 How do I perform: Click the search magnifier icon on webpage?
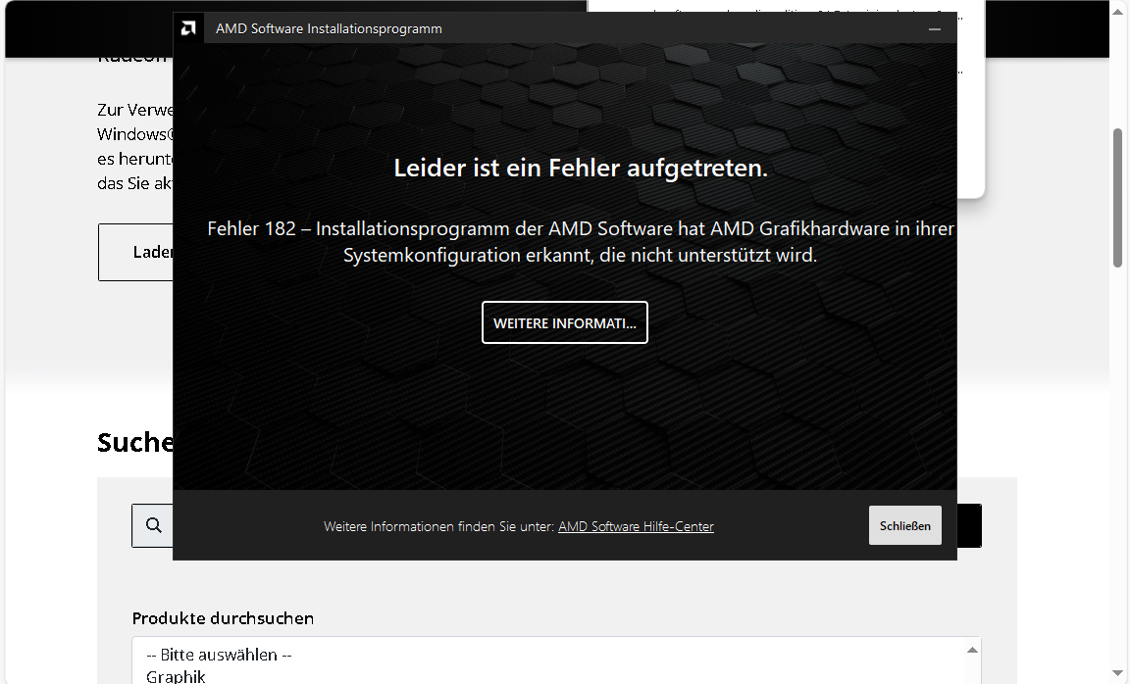tap(153, 525)
